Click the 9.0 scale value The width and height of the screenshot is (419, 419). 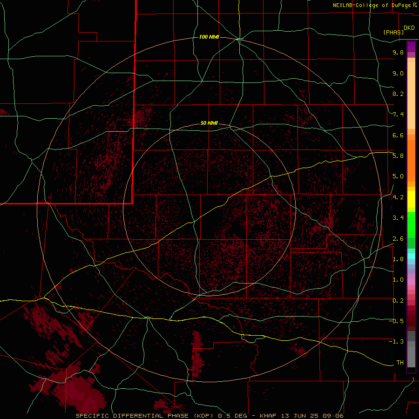398,73
